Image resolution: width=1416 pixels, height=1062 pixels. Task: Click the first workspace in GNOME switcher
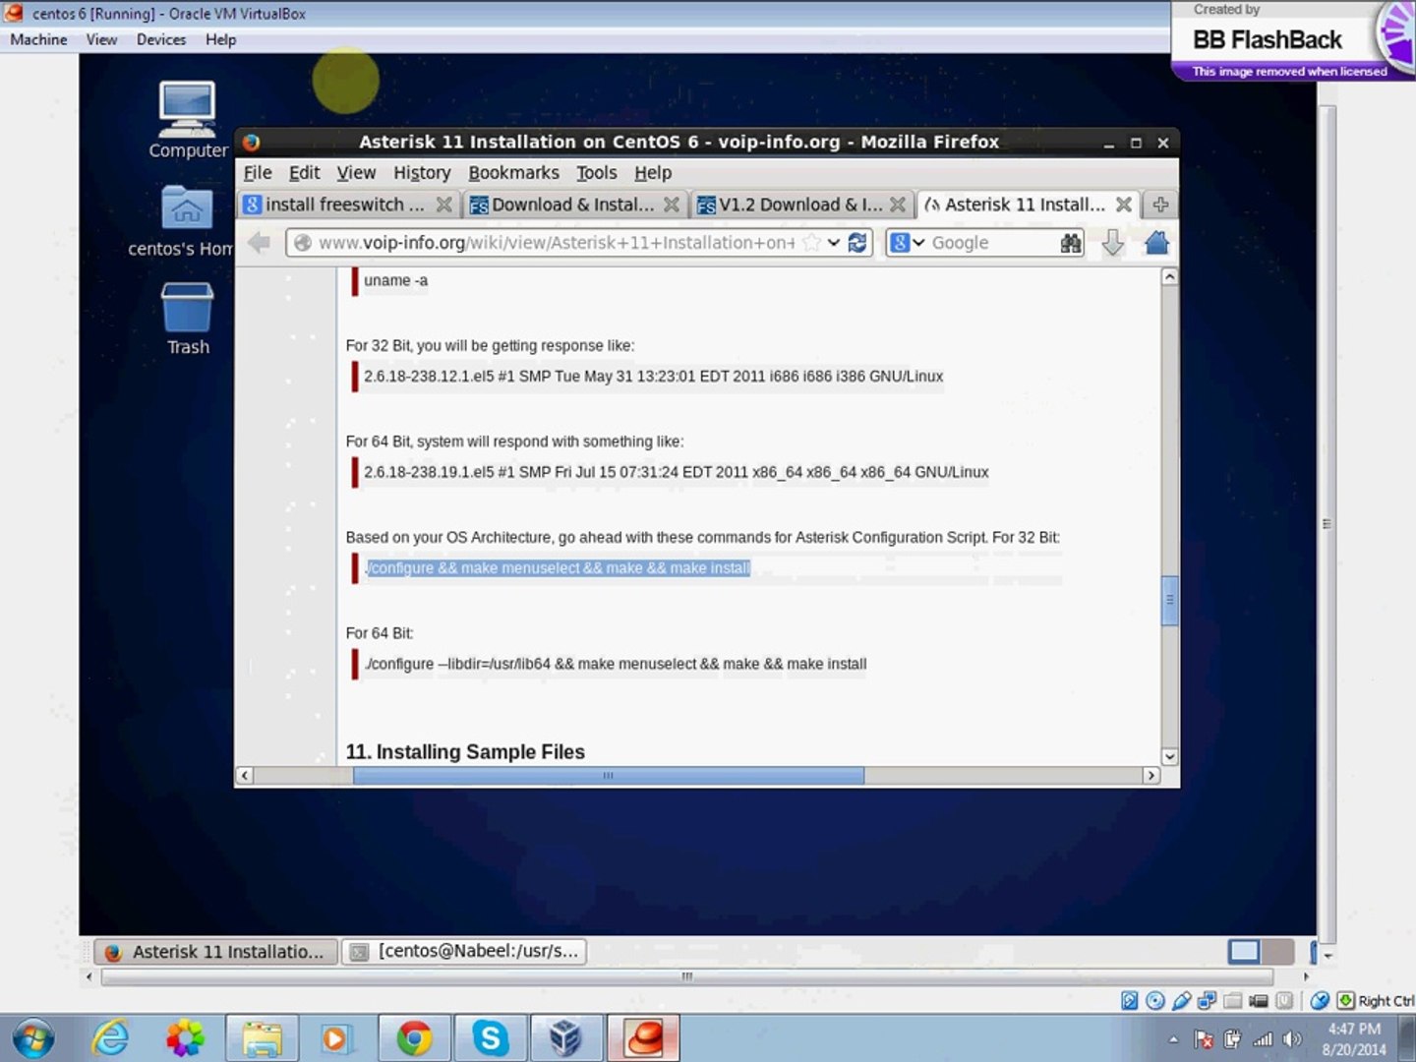[1244, 951]
